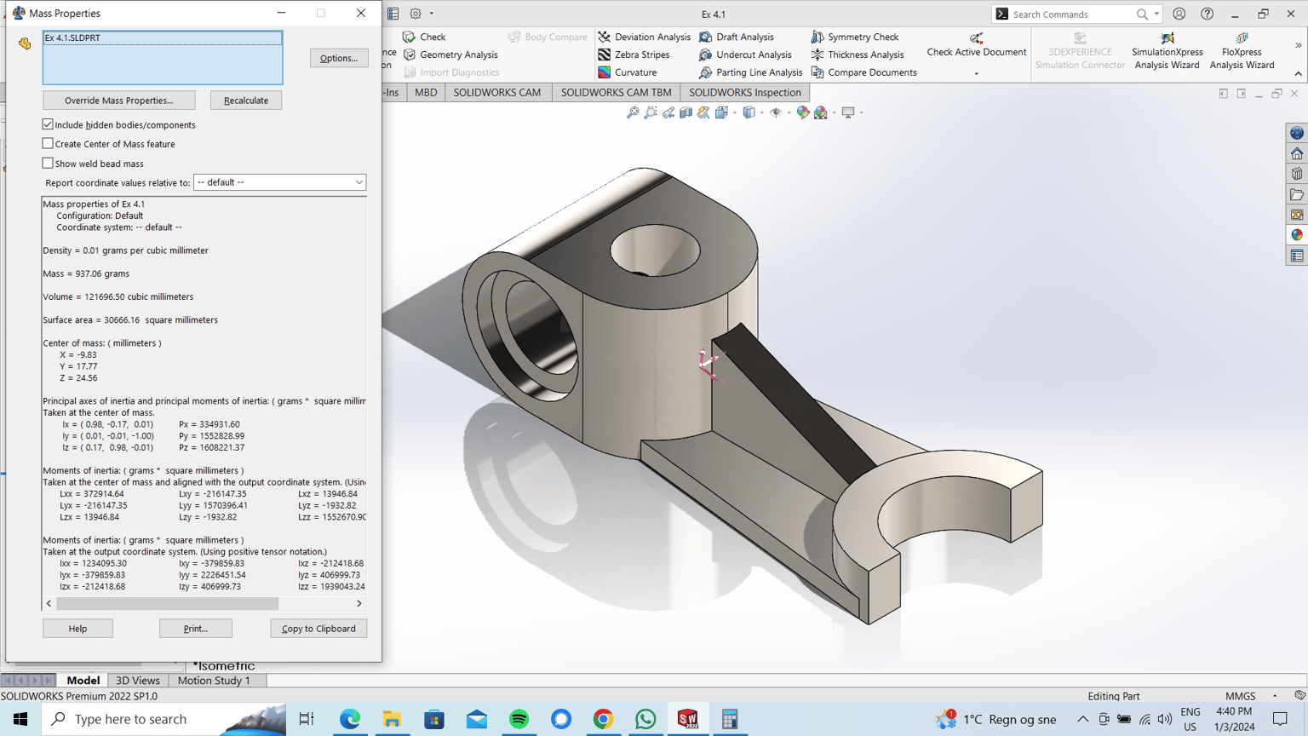
Task: Run the Check tool in the ribbon
Action: coord(424,37)
